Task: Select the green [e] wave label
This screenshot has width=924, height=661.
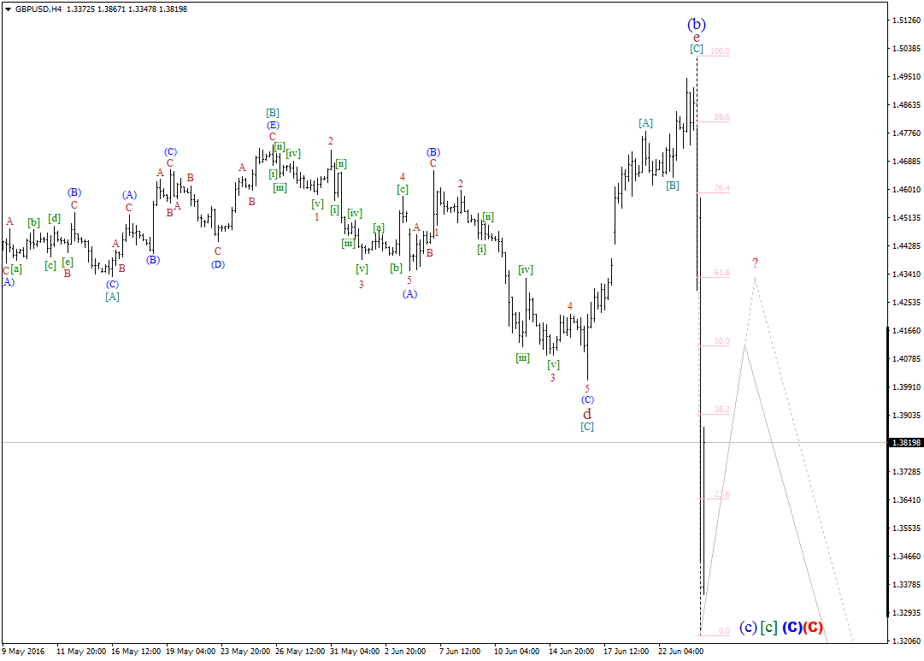Action: [68, 262]
